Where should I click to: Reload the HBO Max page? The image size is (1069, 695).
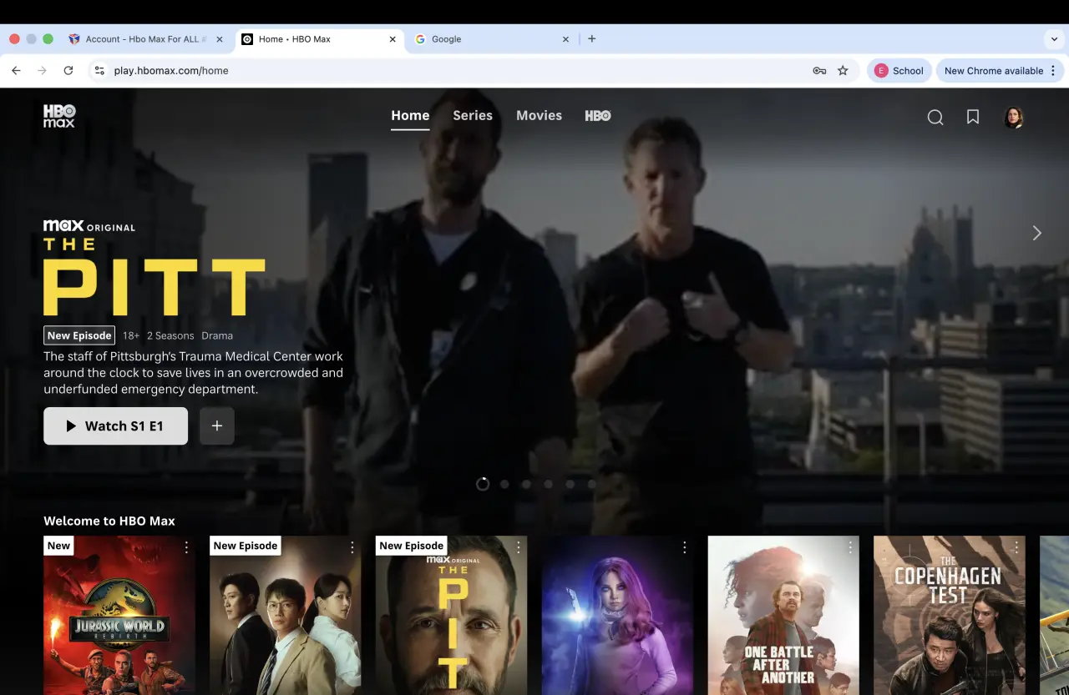click(68, 71)
